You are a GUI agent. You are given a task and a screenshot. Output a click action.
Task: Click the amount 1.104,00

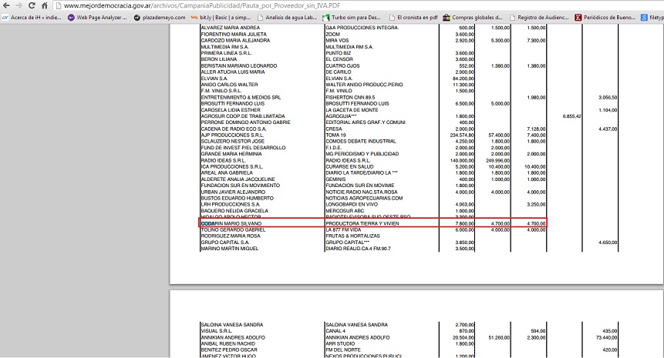(608, 110)
